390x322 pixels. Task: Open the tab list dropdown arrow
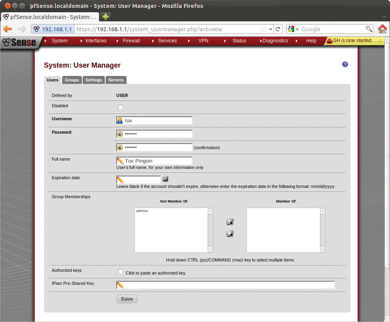point(384,17)
